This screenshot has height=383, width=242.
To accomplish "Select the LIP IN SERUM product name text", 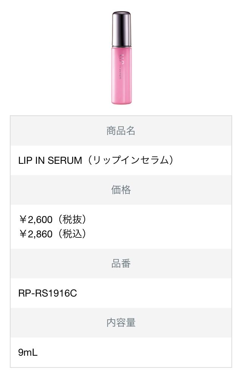I will click(50, 160).
